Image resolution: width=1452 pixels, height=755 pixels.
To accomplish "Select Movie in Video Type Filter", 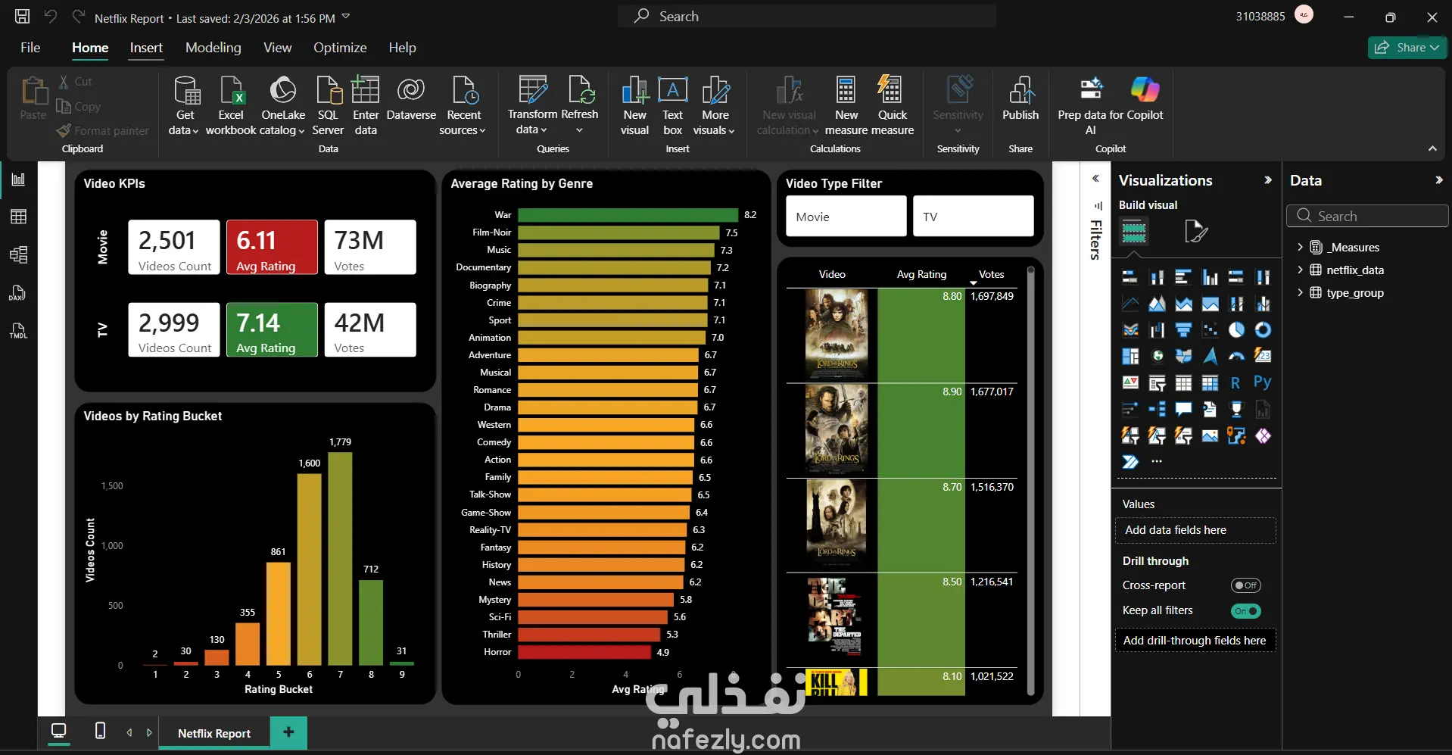I will pyautogui.click(x=846, y=217).
